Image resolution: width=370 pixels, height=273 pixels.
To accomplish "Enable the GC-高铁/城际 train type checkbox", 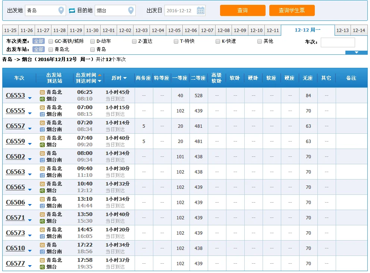I will tap(50, 41).
